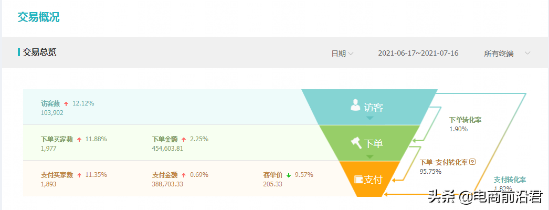549x210 pixels.
Task: Click the red up arrow beside 下单金额
Action: tap(184, 139)
